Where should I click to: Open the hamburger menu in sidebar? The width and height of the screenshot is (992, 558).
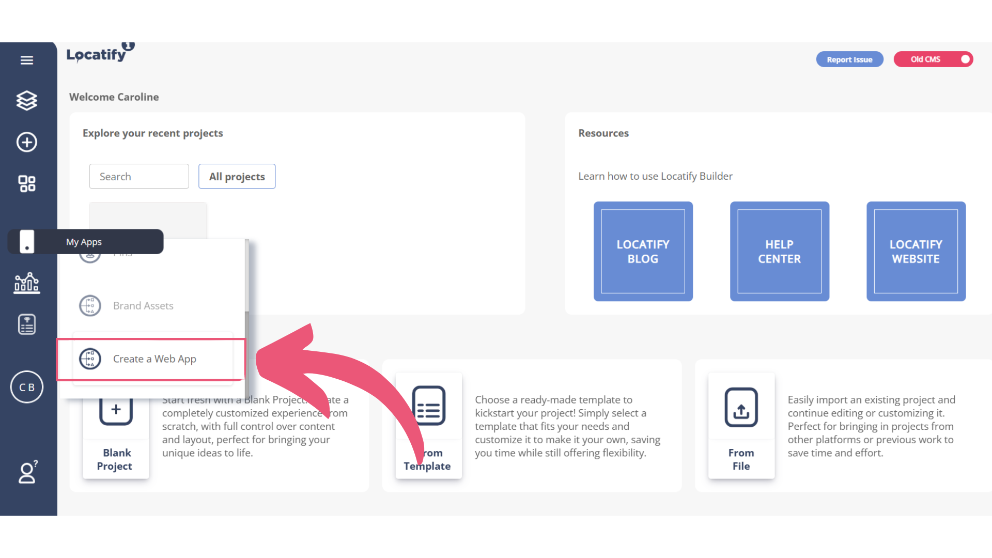pyautogui.click(x=27, y=60)
